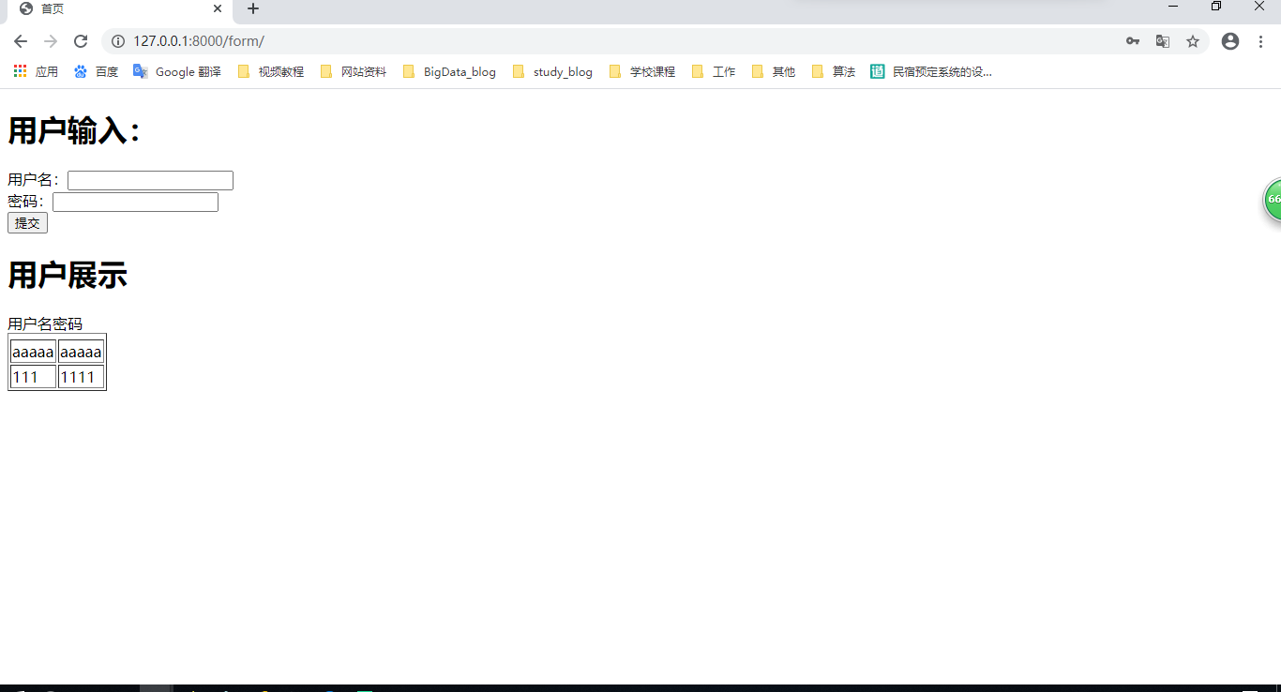Click the forward navigation arrow
The image size is (1281, 692).
(x=51, y=41)
